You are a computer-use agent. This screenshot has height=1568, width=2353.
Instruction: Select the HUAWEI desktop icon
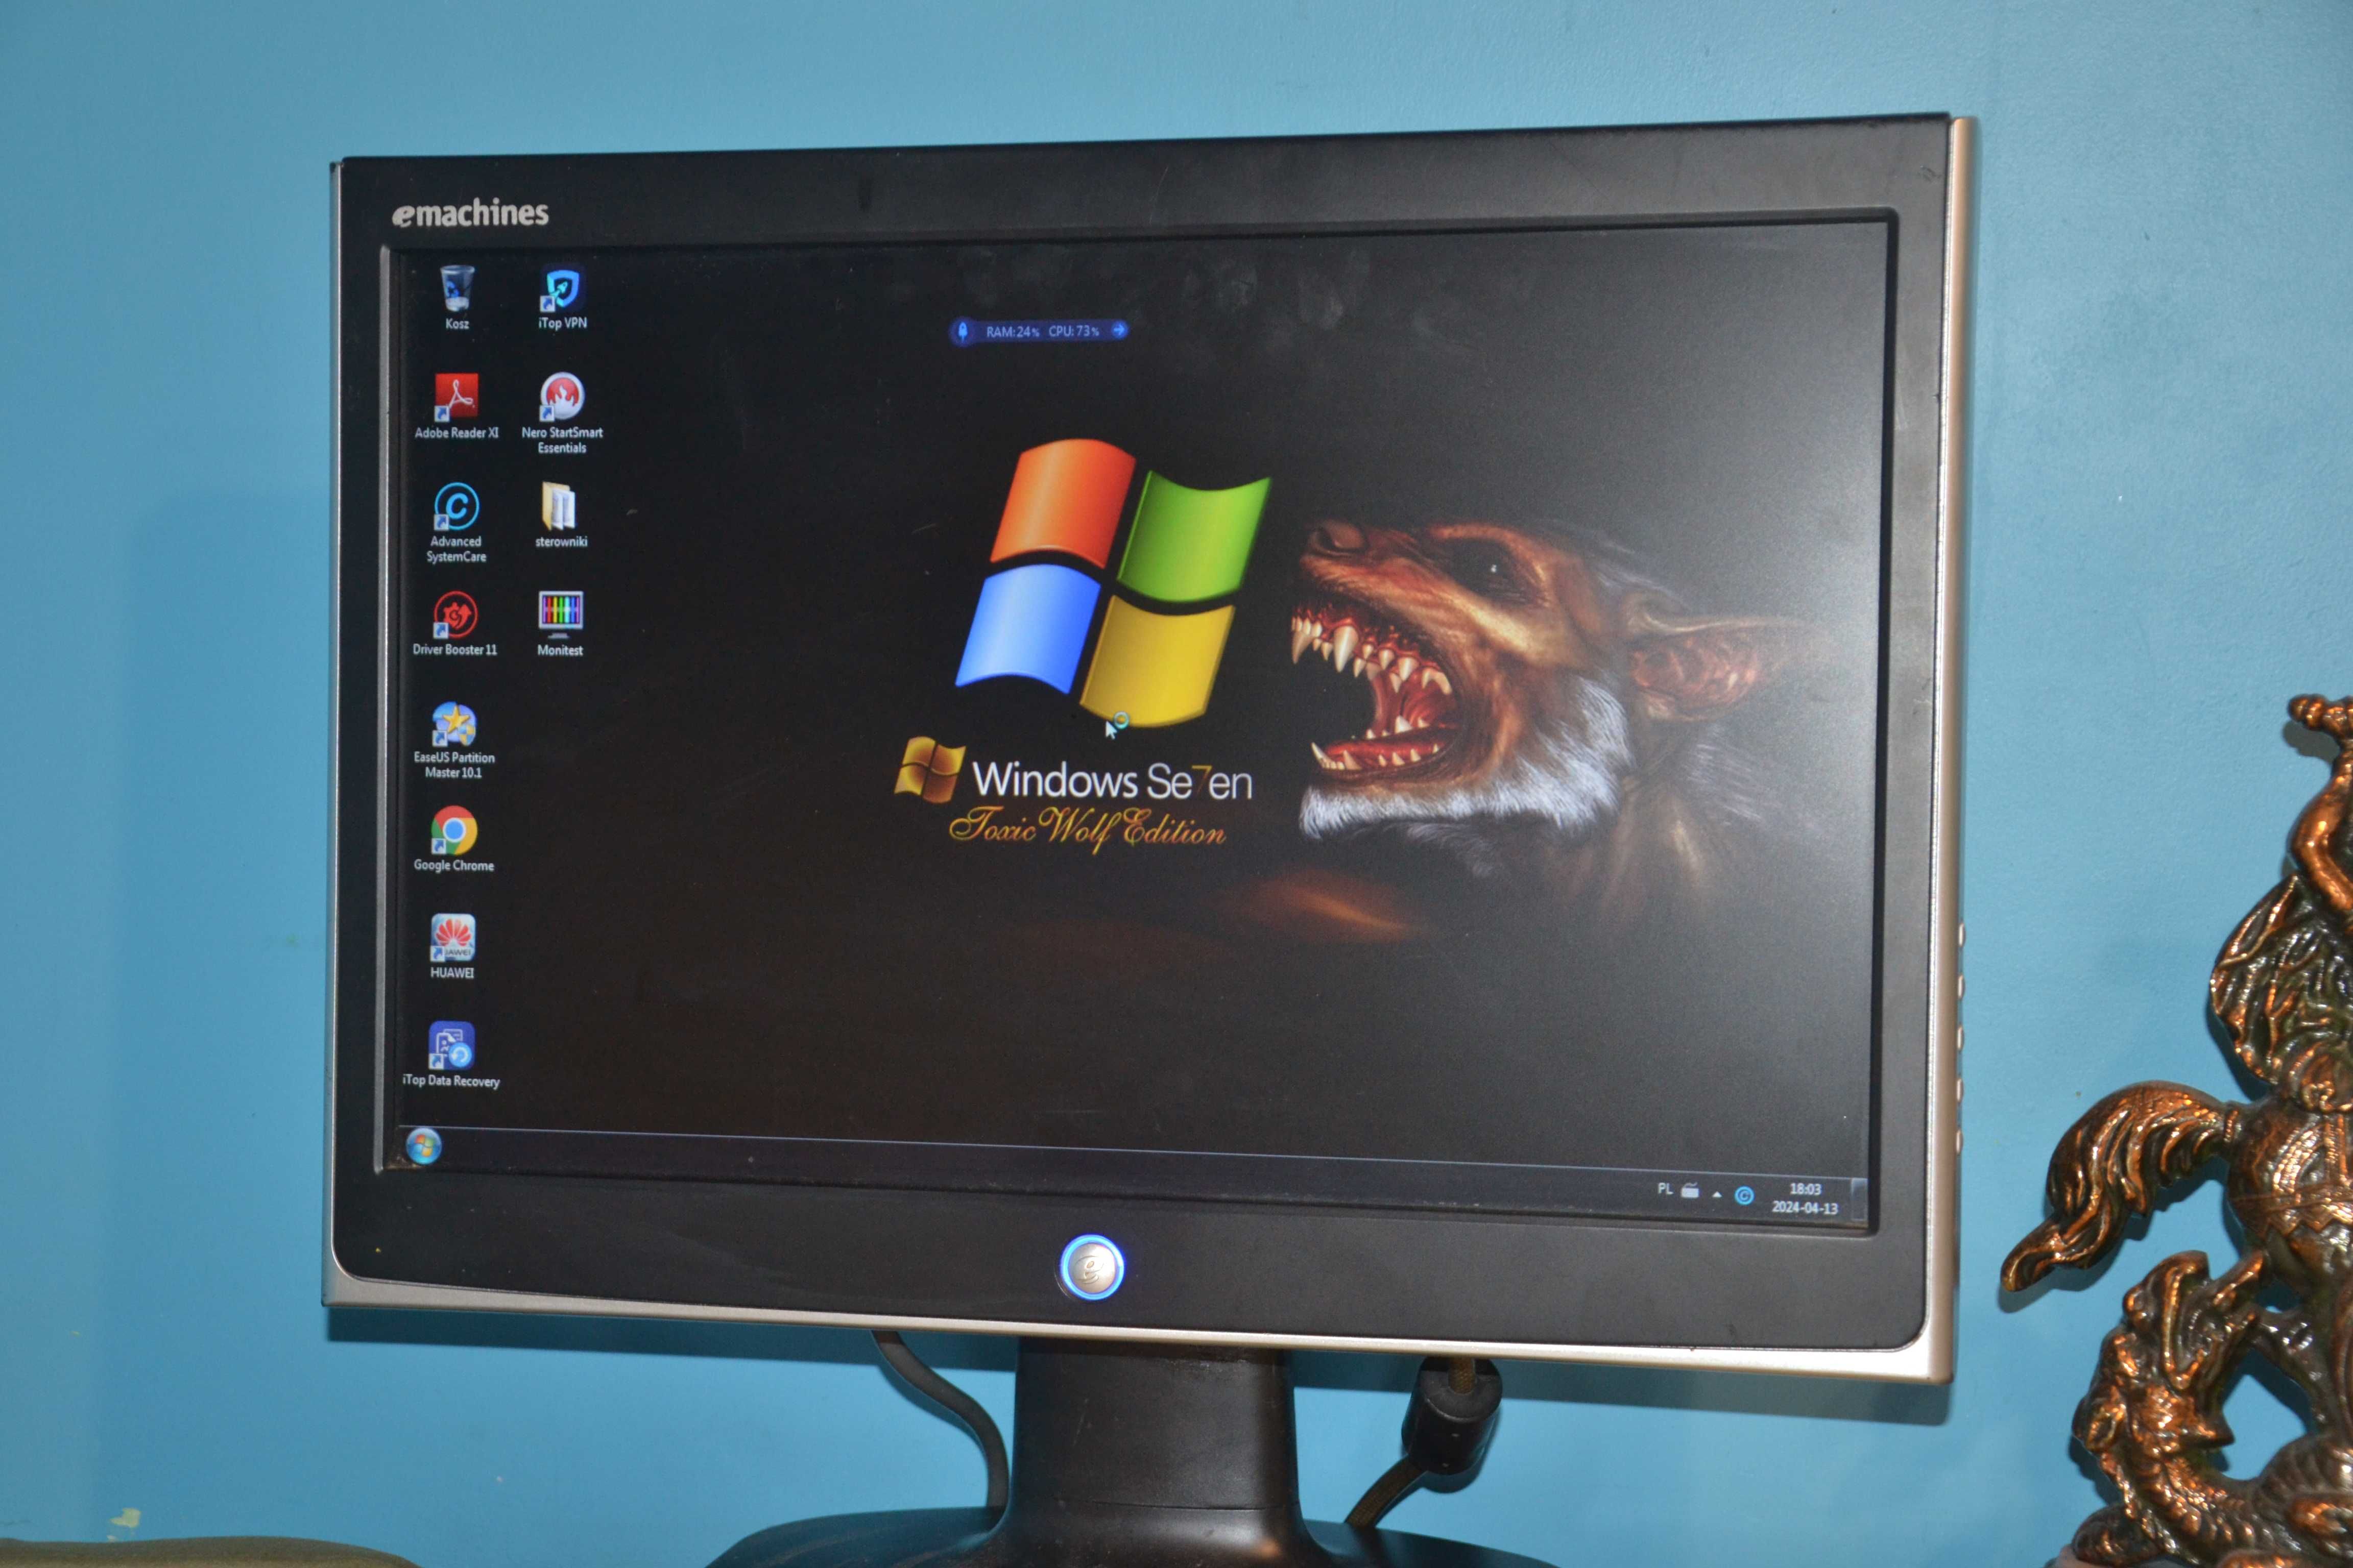(x=452, y=946)
